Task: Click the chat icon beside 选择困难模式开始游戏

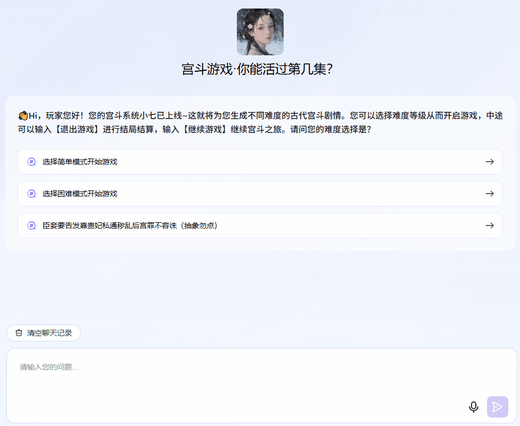Action: (31, 194)
